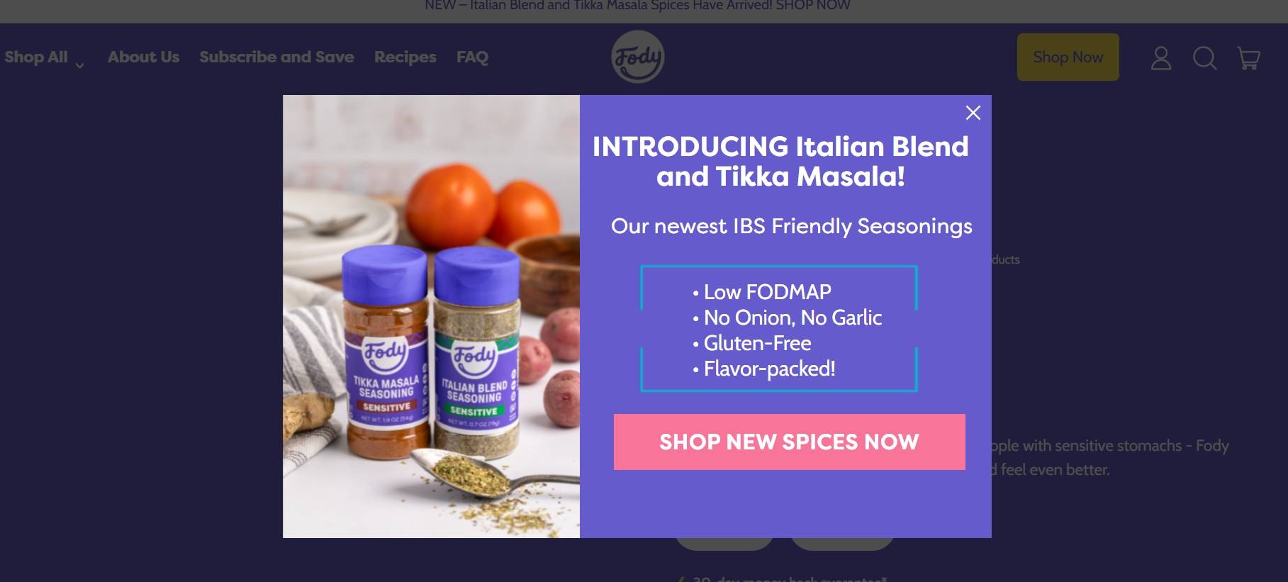Click the INTRODUCING Italian Blend headline
The width and height of the screenshot is (1288, 582).
click(x=780, y=161)
